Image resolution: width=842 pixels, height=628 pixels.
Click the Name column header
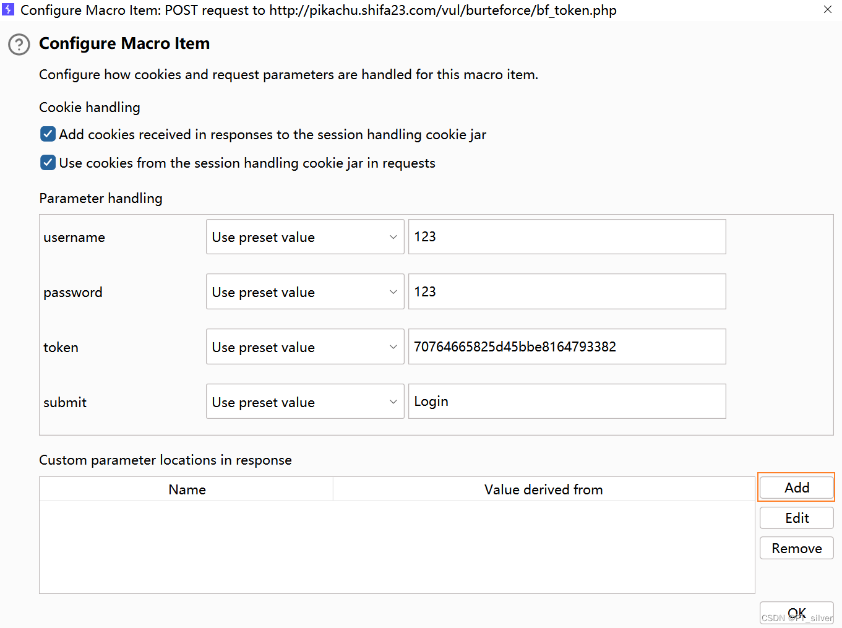click(x=187, y=489)
